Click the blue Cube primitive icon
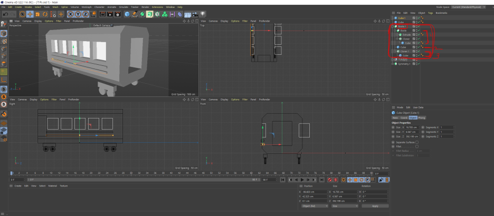The image size is (494, 216). point(127,14)
